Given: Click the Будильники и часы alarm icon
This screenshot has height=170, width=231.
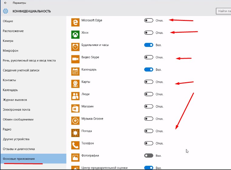Looking at the screenshot, I should point(75,47).
